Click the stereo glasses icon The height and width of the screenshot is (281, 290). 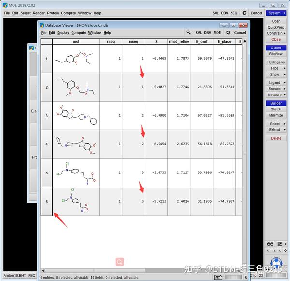coord(270,244)
